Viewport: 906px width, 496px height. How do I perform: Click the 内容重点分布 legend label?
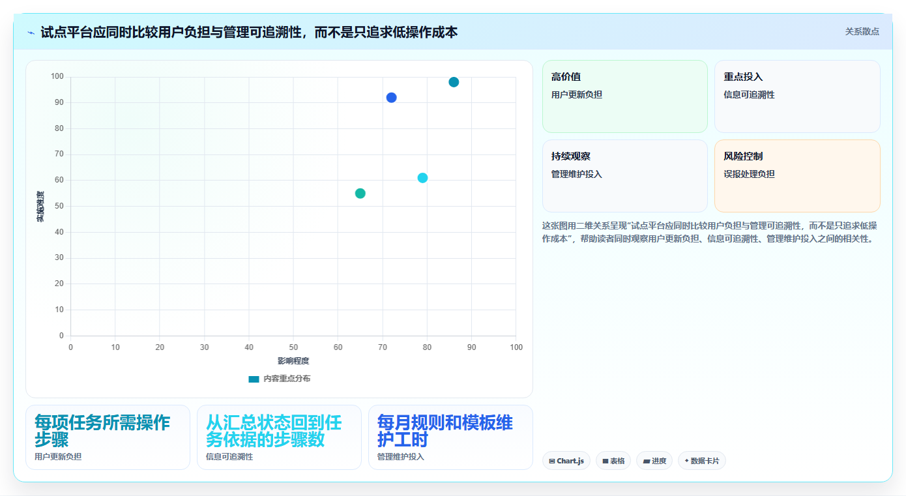tap(287, 379)
